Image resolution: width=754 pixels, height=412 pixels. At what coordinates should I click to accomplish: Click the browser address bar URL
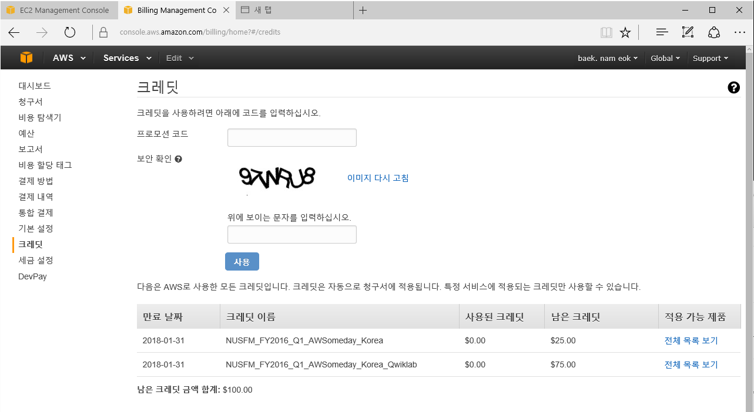pos(200,32)
